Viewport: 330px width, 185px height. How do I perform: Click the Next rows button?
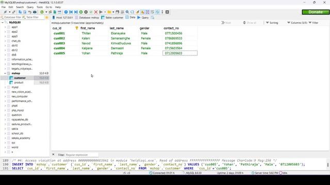(x=226, y=23)
